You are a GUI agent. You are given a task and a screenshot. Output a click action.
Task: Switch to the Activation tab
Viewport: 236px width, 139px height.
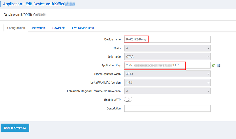pos(39,28)
